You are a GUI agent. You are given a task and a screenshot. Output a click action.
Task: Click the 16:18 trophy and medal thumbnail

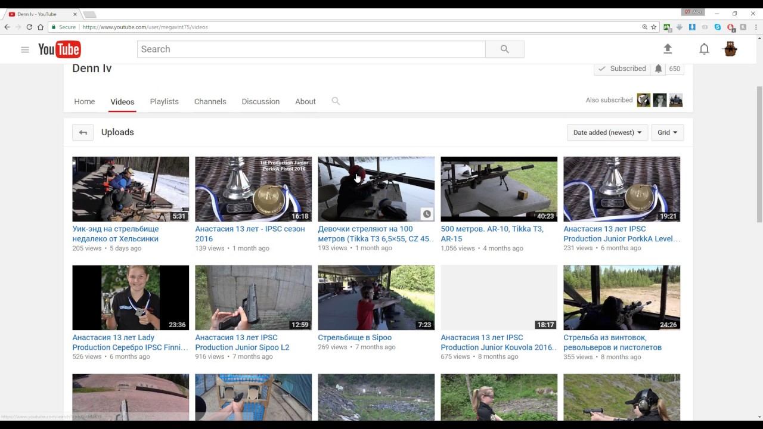pos(253,189)
